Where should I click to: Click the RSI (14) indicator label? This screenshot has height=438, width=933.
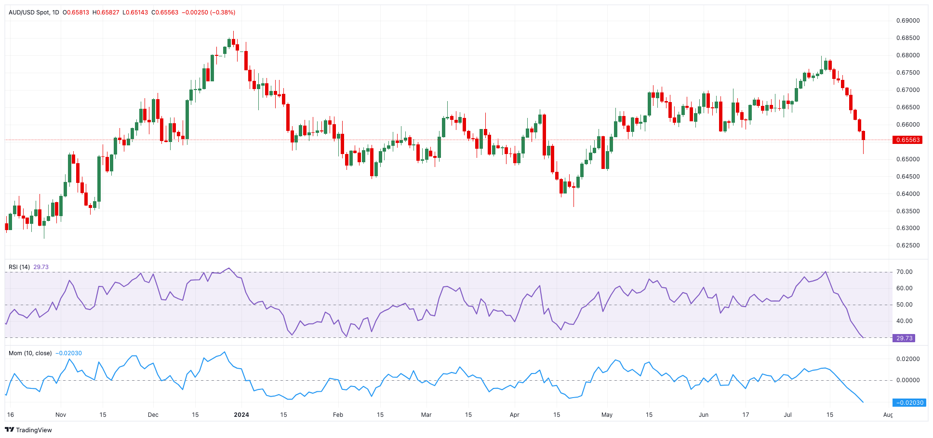[x=19, y=267]
